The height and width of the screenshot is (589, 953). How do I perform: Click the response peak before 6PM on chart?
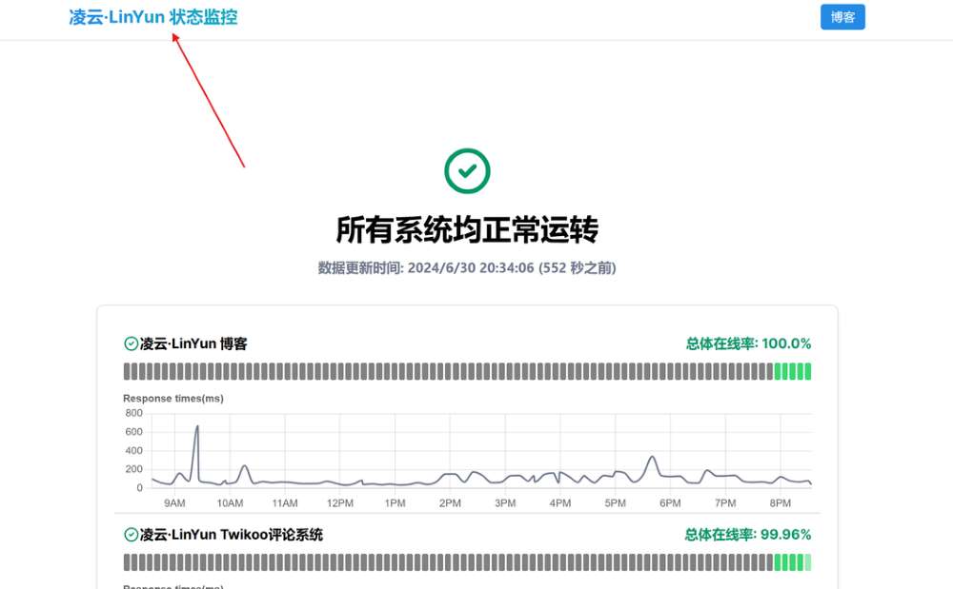click(x=653, y=458)
